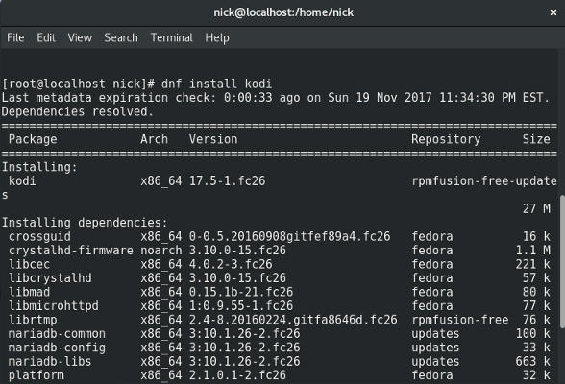Click the '1.1 M' size value
The height and width of the screenshot is (384, 565).
pos(533,251)
